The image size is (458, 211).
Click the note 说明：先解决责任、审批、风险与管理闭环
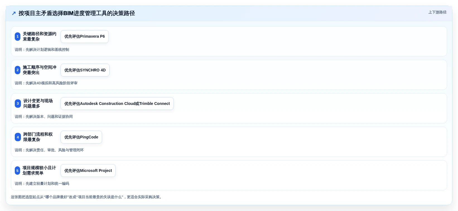(x=49, y=150)
